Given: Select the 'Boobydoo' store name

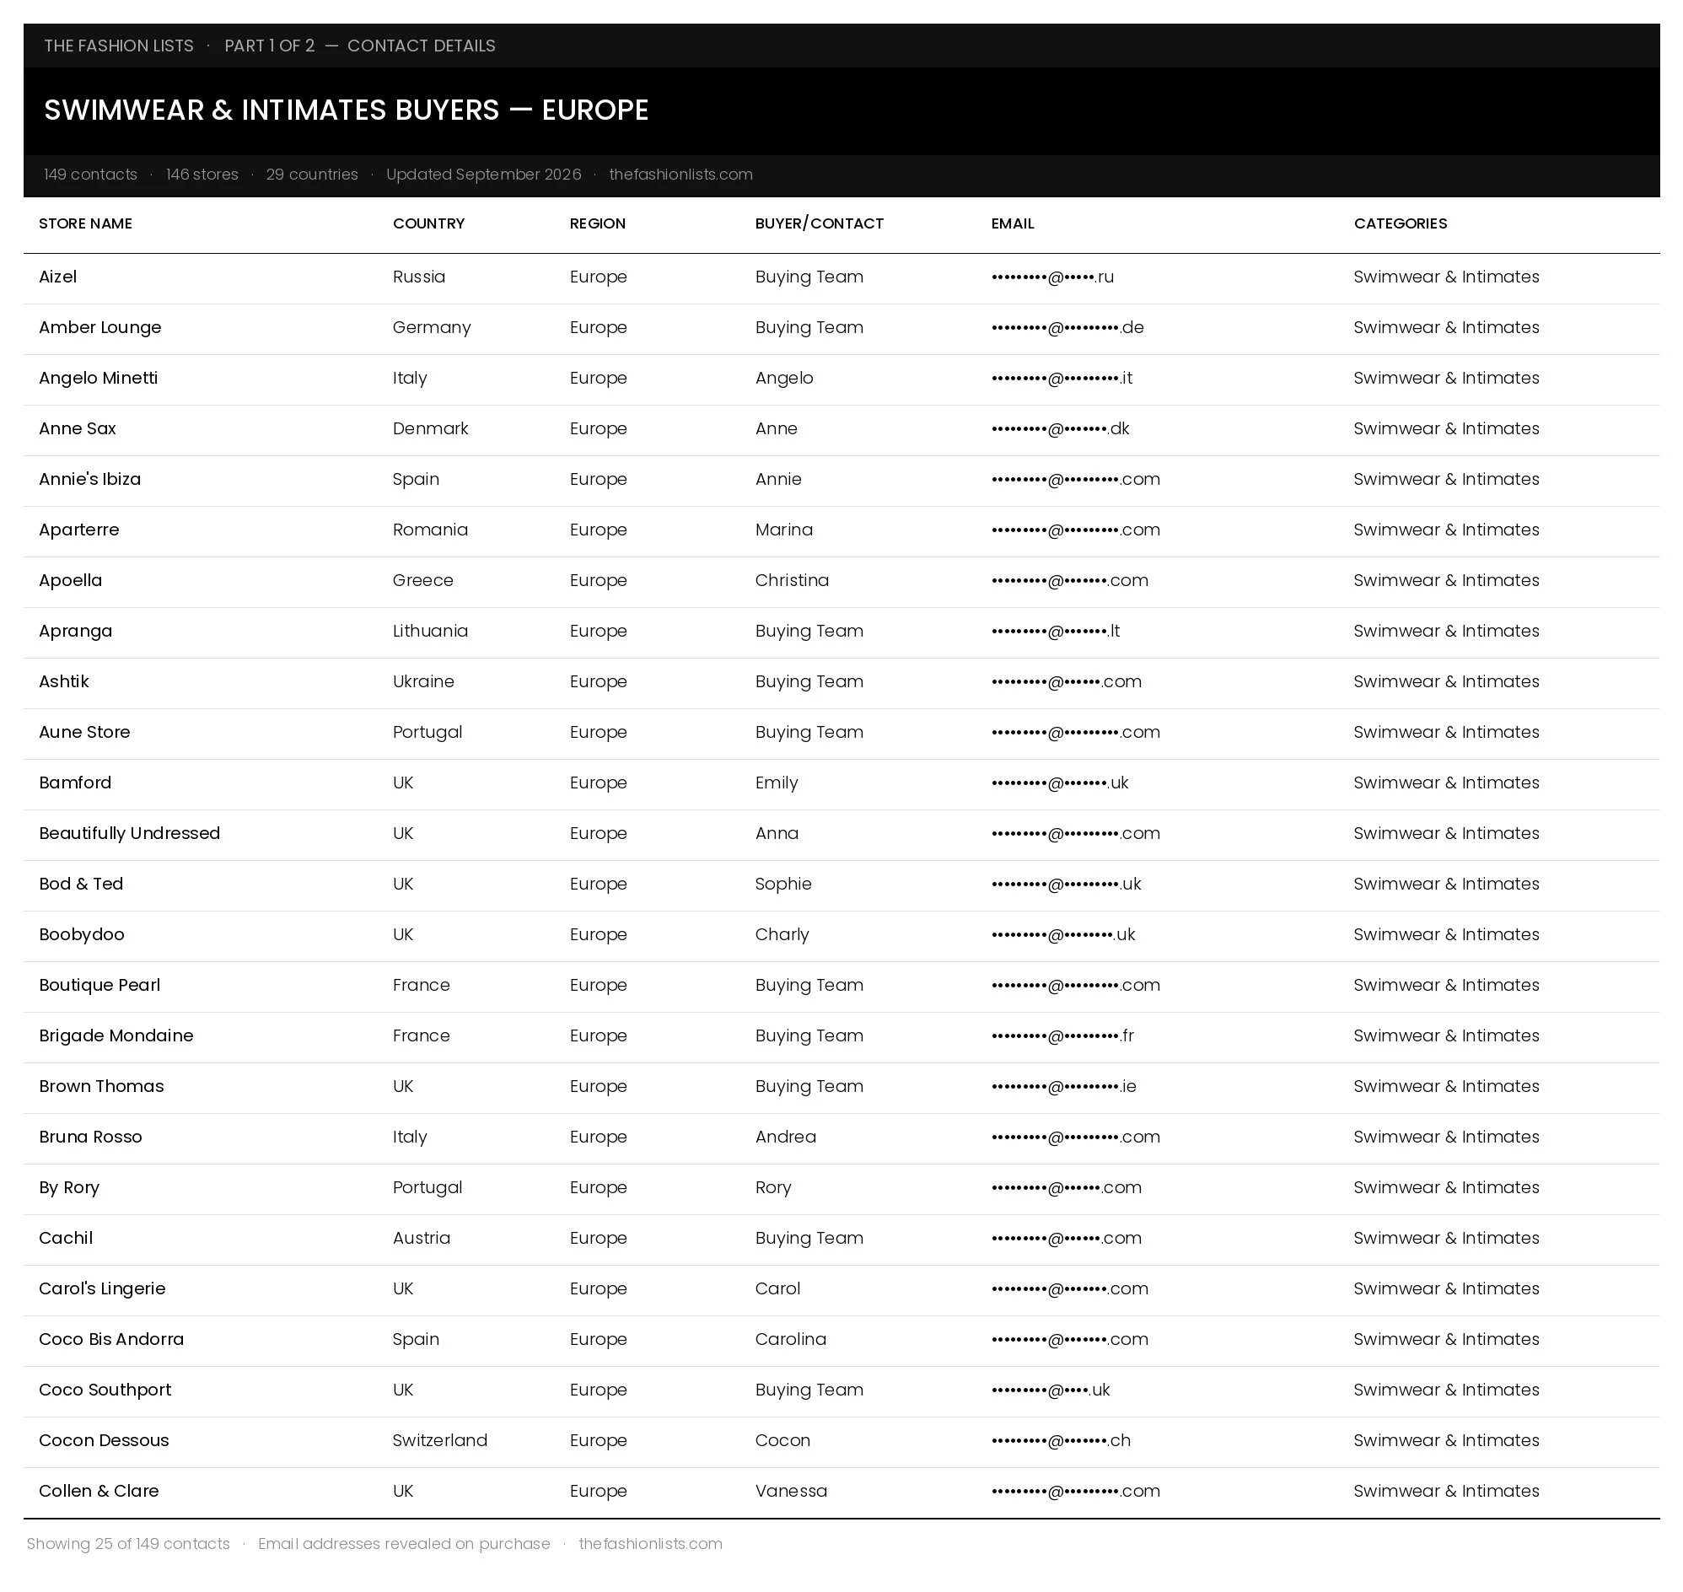Looking at the screenshot, I should (x=82, y=935).
